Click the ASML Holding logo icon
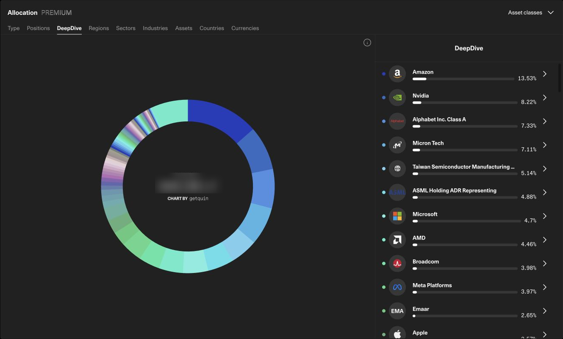Image resolution: width=563 pixels, height=339 pixels. (397, 193)
